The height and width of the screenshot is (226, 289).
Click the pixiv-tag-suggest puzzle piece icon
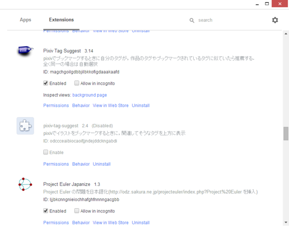[25, 126]
